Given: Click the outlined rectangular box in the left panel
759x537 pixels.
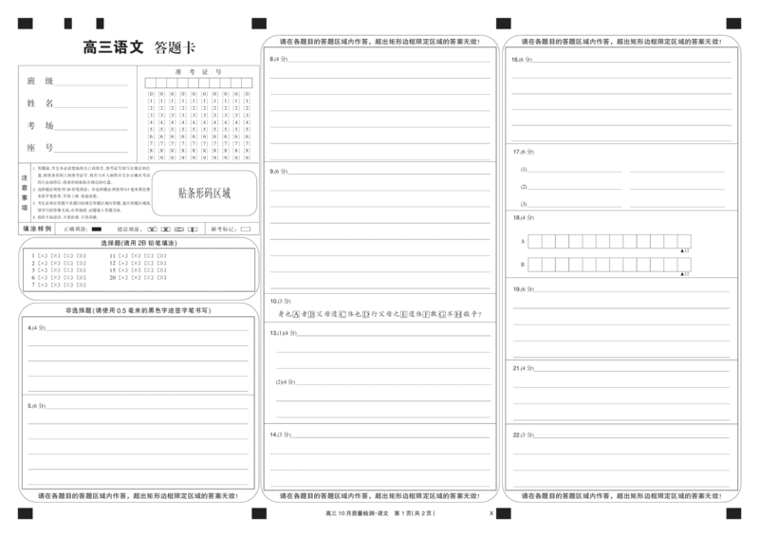Looking at the screenshot, I should point(204,194).
